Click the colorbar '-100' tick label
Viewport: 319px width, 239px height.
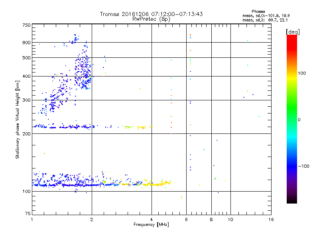[x=303, y=166]
